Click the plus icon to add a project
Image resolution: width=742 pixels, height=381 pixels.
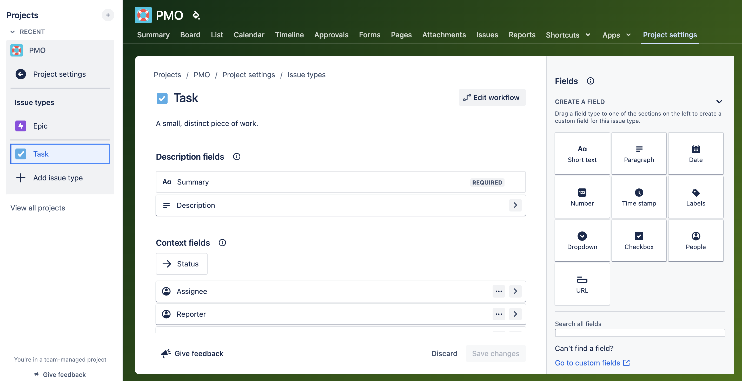pyautogui.click(x=108, y=15)
